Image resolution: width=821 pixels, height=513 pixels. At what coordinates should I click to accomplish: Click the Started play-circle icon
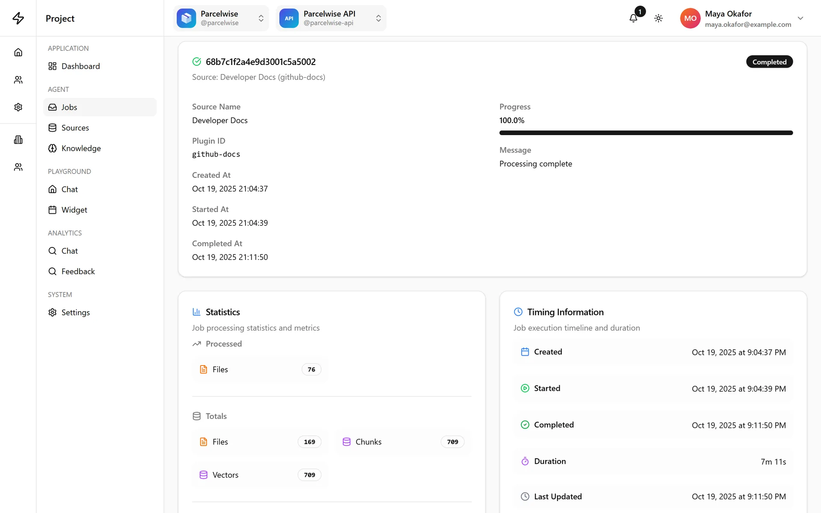[x=525, y=388]
